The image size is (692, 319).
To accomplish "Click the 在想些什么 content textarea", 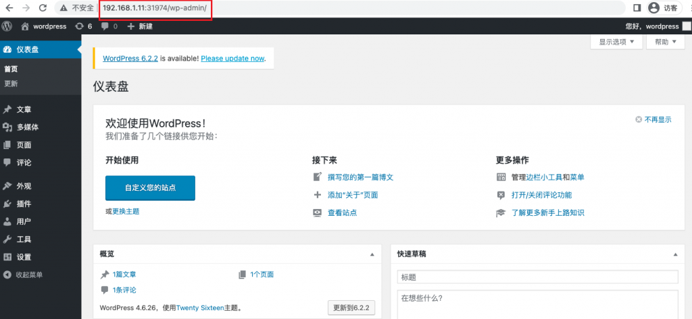I will [537, 304].
